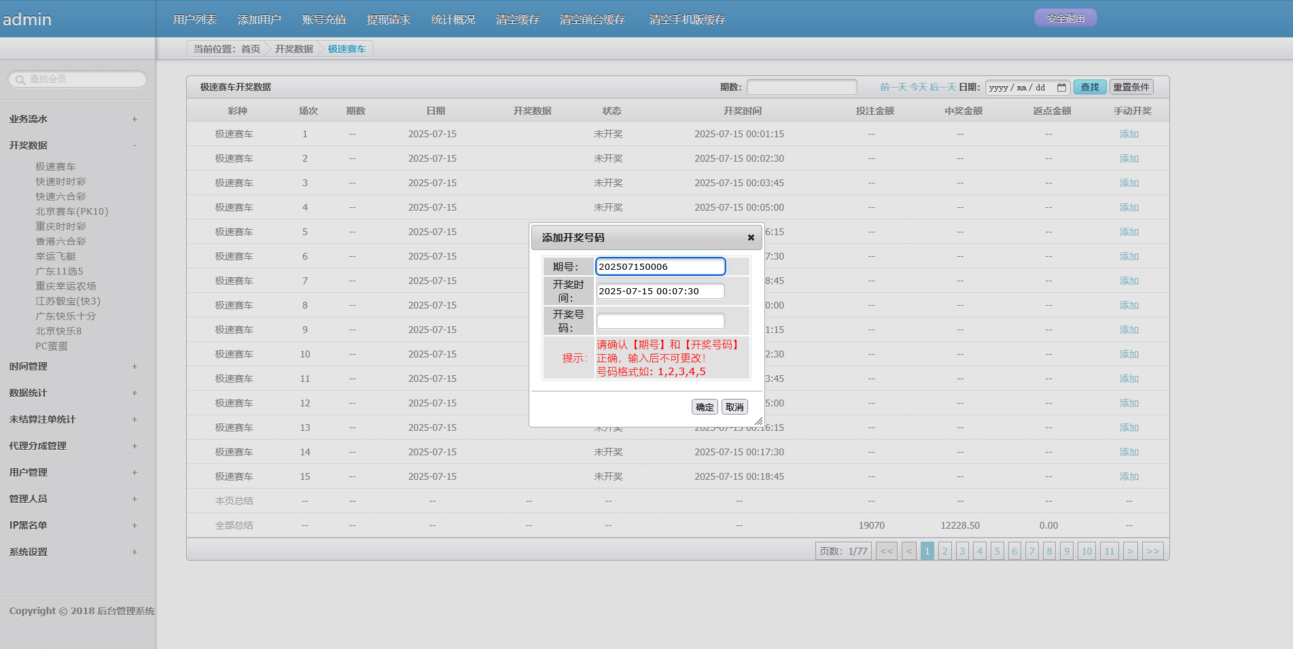Collapse the 开奖数据 sidebar section

pos(135,145)
